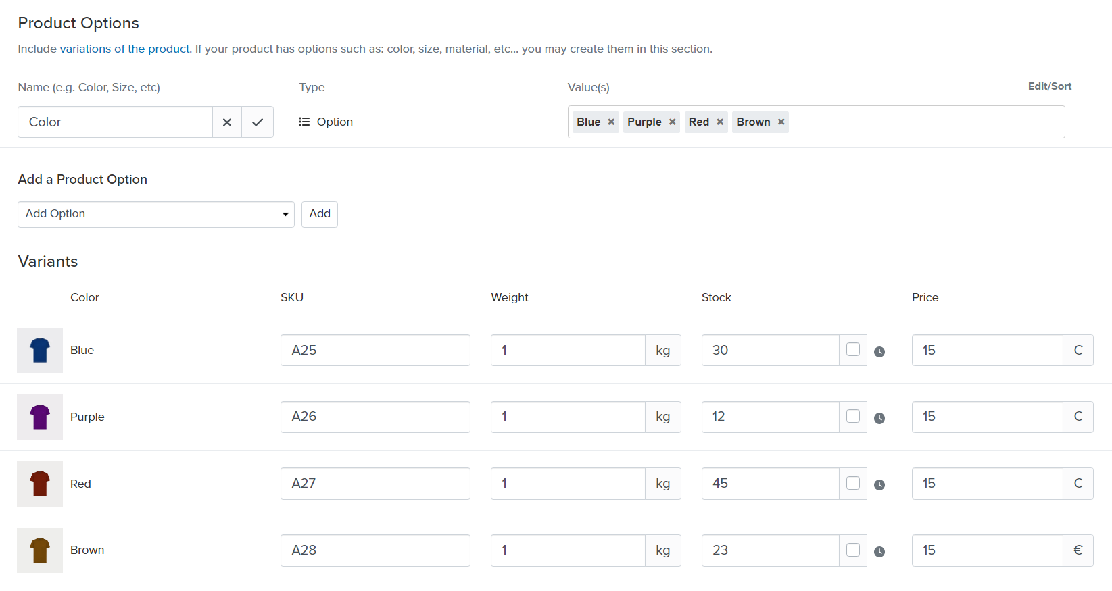Click the Option type selector
This screenshot has height=591, width=1112.
click(x=326, y=122)
